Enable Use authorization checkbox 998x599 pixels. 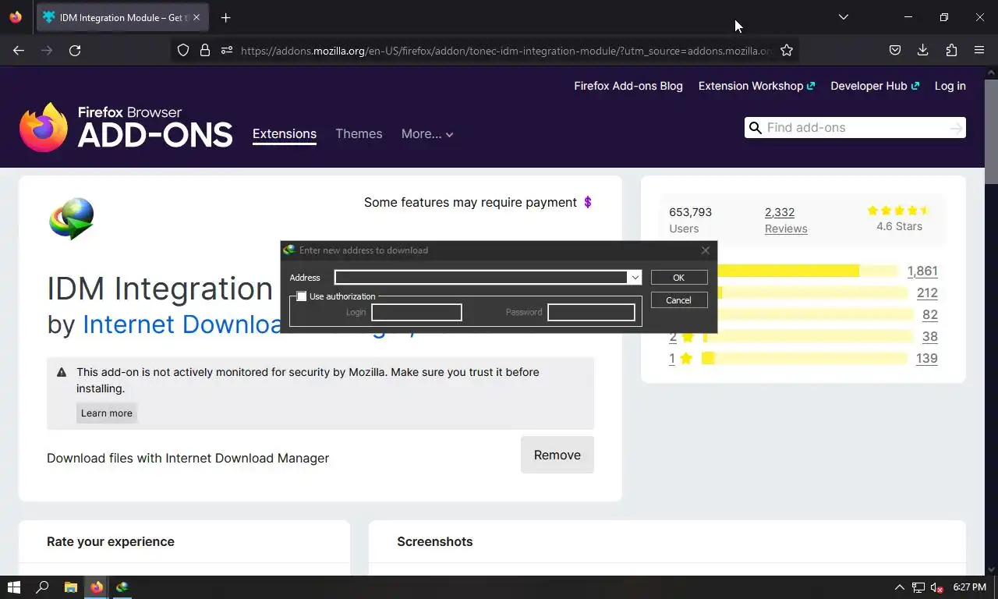pos(302,296)
